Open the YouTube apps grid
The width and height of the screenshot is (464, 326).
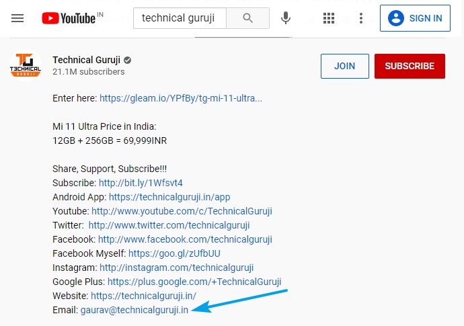[x=328, y=18]
